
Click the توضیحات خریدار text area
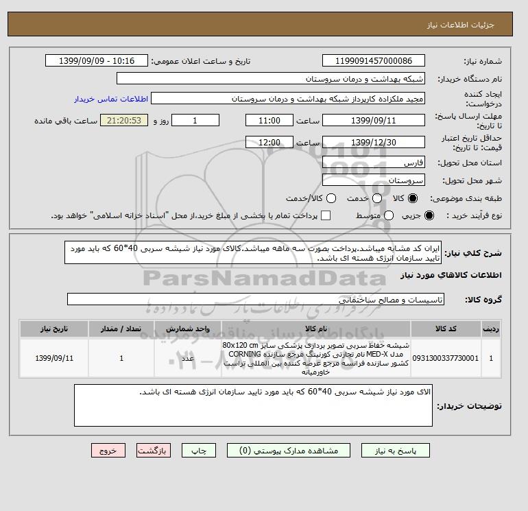[253, 405]
